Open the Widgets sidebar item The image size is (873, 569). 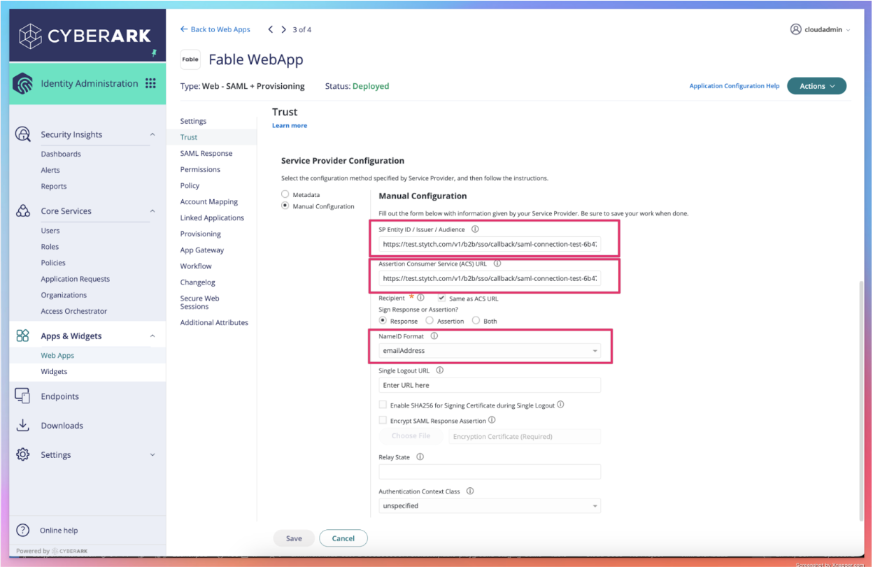click(x=54, y=371)
